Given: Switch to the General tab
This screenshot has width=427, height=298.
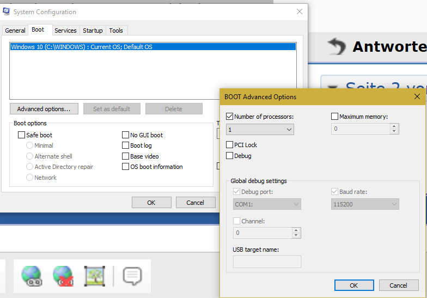Looking at the screenshot, I should point(15,31).
